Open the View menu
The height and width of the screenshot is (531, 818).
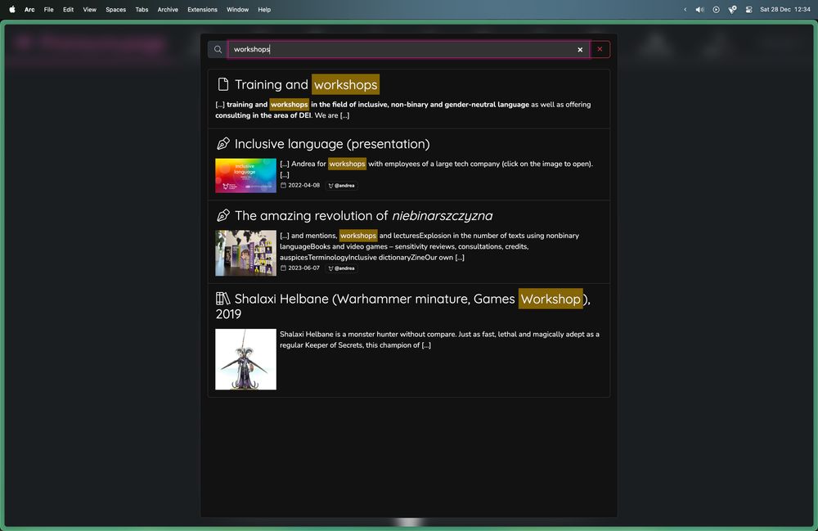point(90,9)
